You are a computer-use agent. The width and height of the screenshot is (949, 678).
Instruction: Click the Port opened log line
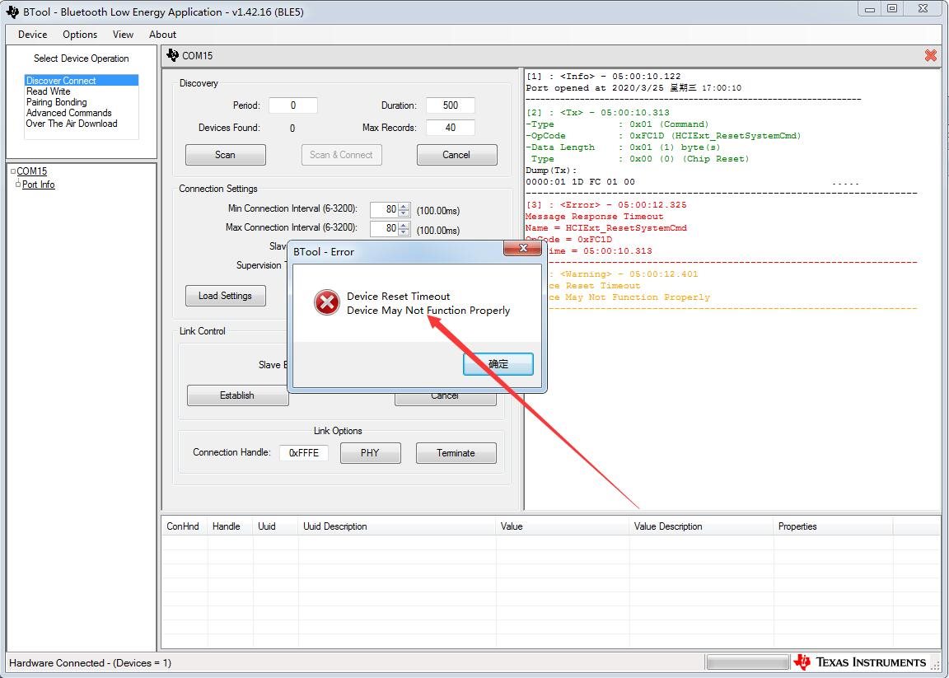click(x=633, y=88)
